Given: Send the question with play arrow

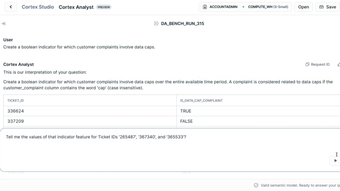Looking at the screenshot, I should click(335, 160).
